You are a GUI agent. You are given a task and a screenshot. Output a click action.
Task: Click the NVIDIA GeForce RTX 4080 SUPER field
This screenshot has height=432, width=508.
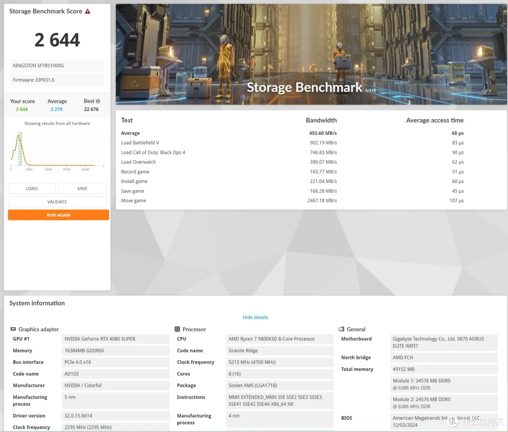click(x=115, y=339)
